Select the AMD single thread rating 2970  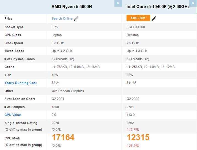(x=55, y=123)
